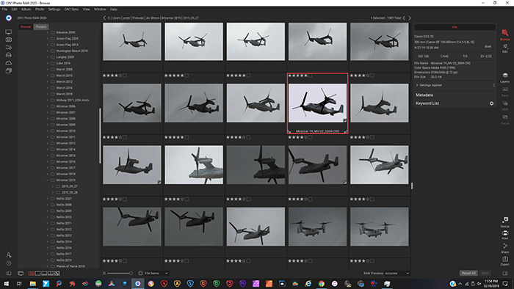The width and height of the screenshot is (514, 289).
Task: Select the map view mode icon
Action: [x=57, y=274]
